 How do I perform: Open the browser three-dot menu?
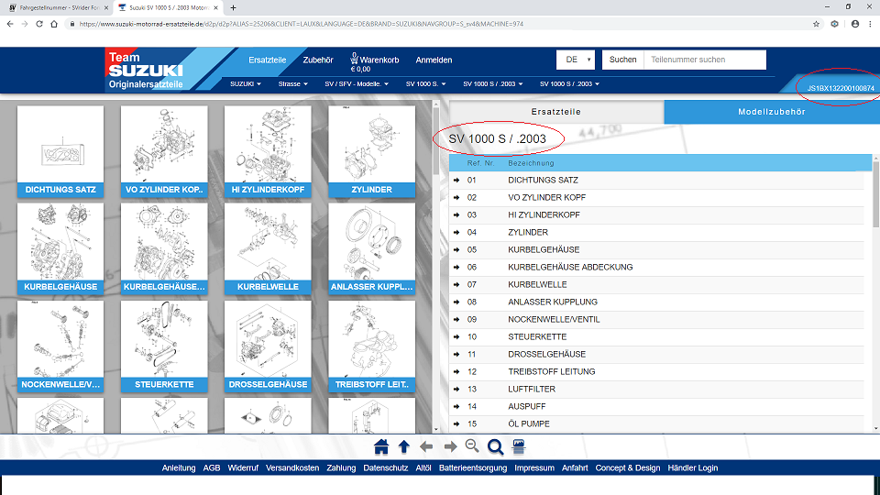tap(870, 24)
